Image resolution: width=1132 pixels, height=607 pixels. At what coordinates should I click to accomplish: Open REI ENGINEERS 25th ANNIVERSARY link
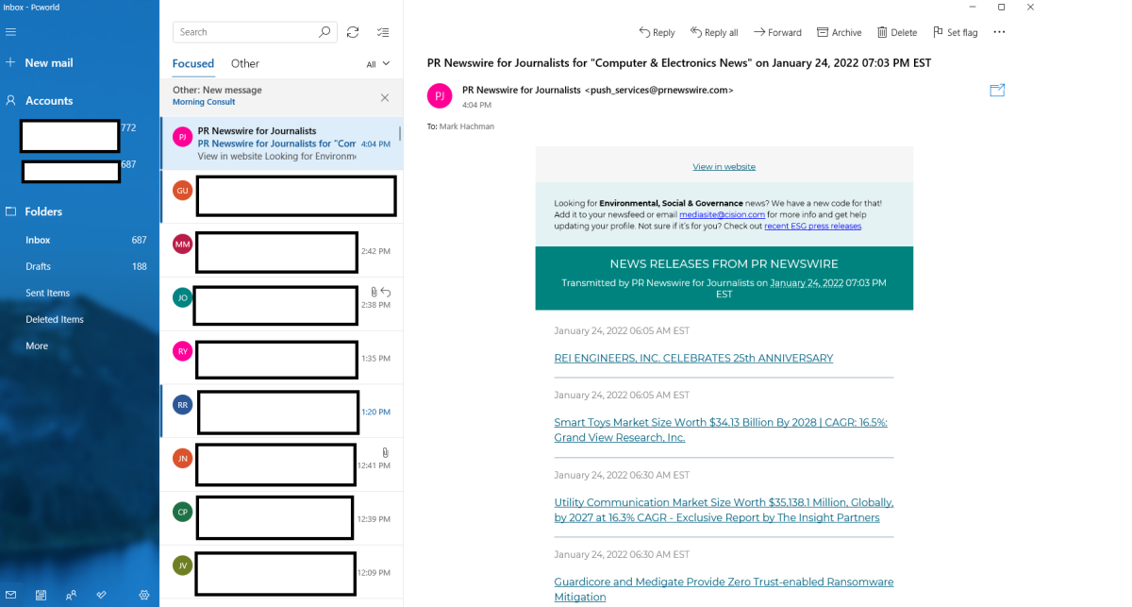[693, 358]
